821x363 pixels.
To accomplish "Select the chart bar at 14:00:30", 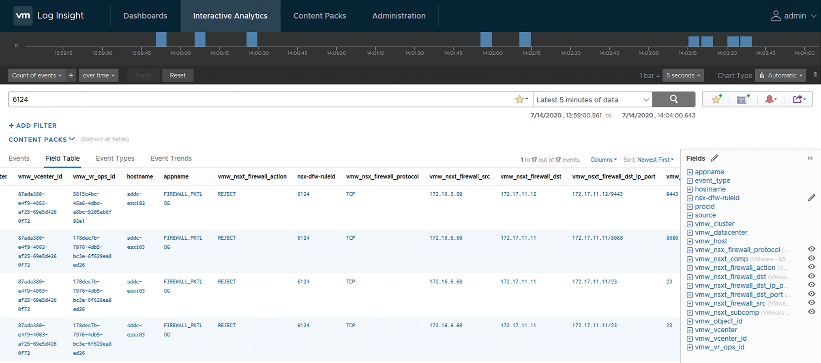I will (x=252, y=40).
